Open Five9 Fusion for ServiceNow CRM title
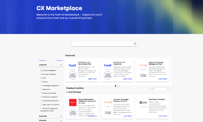Viewport: 203px width, 122px height. [x=85, y=63]
